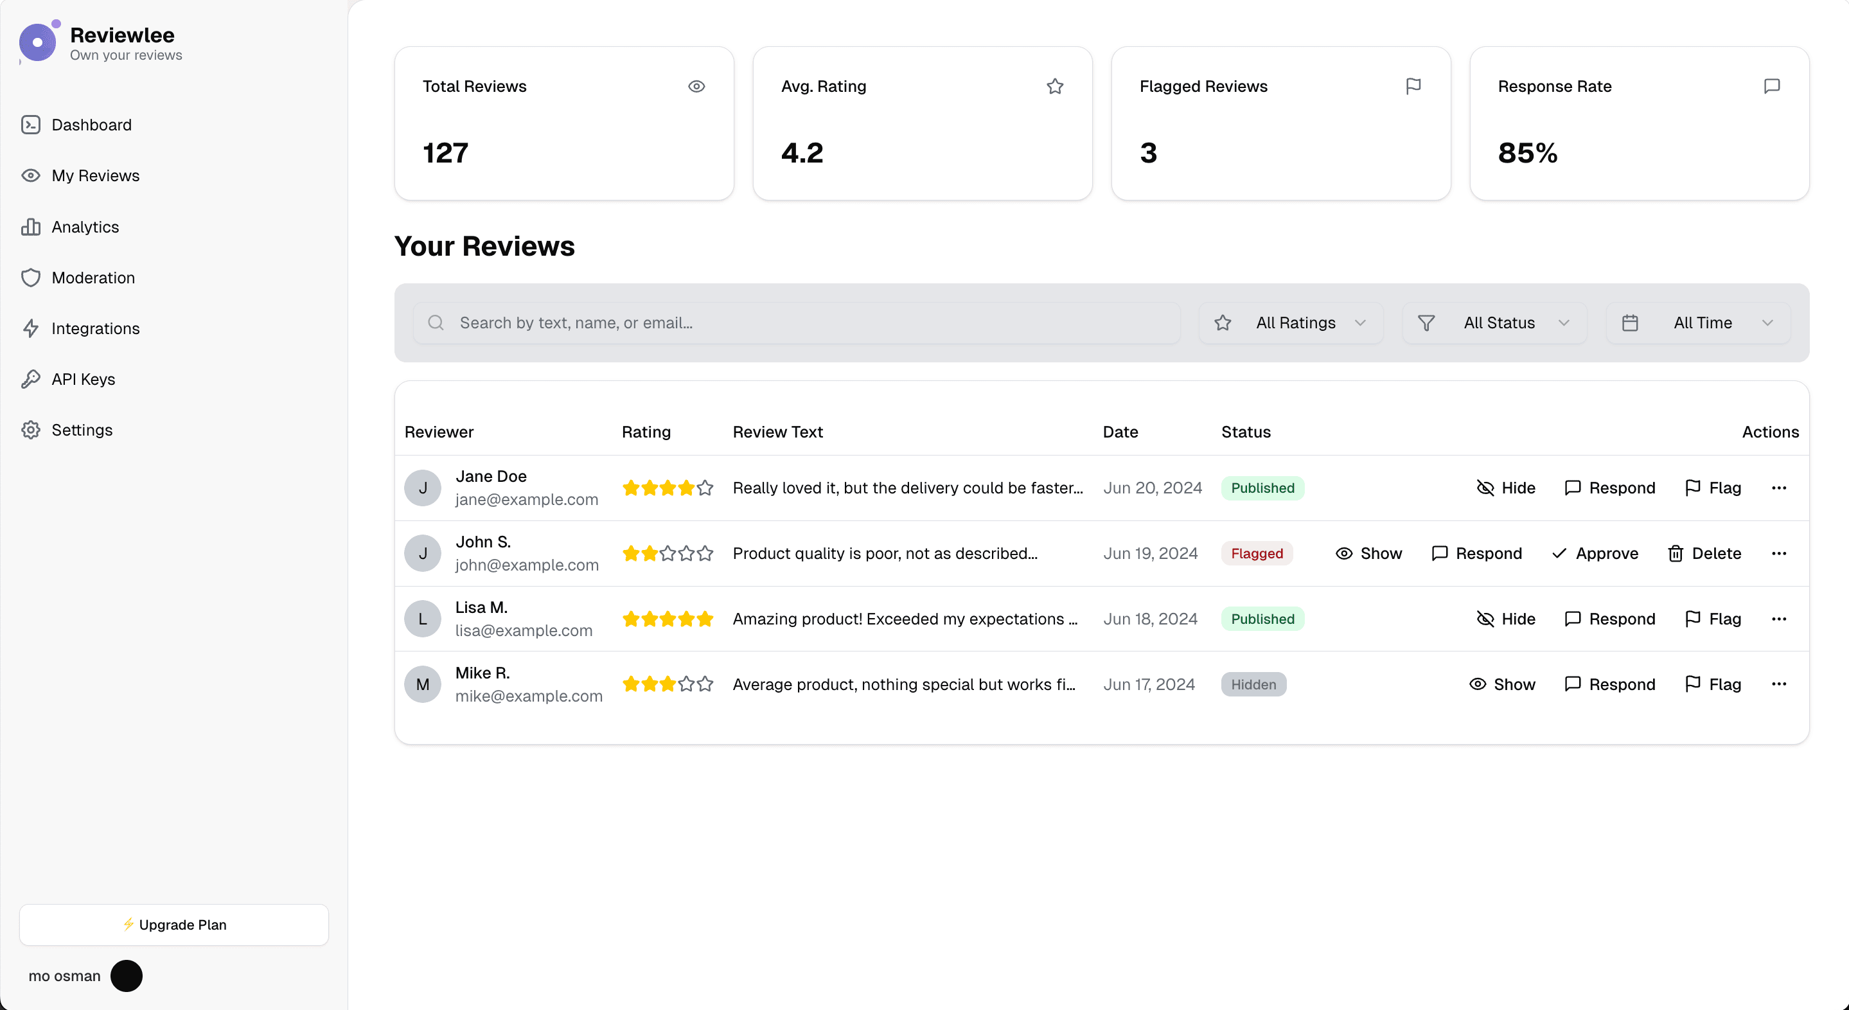Open the Analytics section

pyautogui.click(x=85, y=227)
